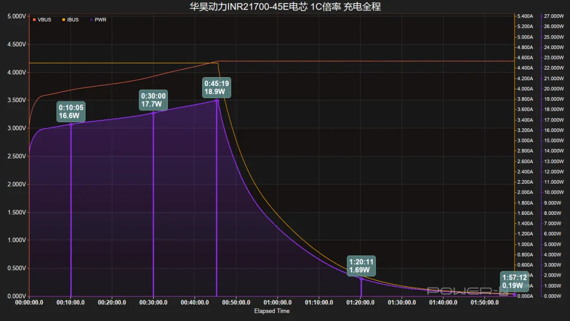Select the 1:57:12 0.19W end marker

pos(515,281)
